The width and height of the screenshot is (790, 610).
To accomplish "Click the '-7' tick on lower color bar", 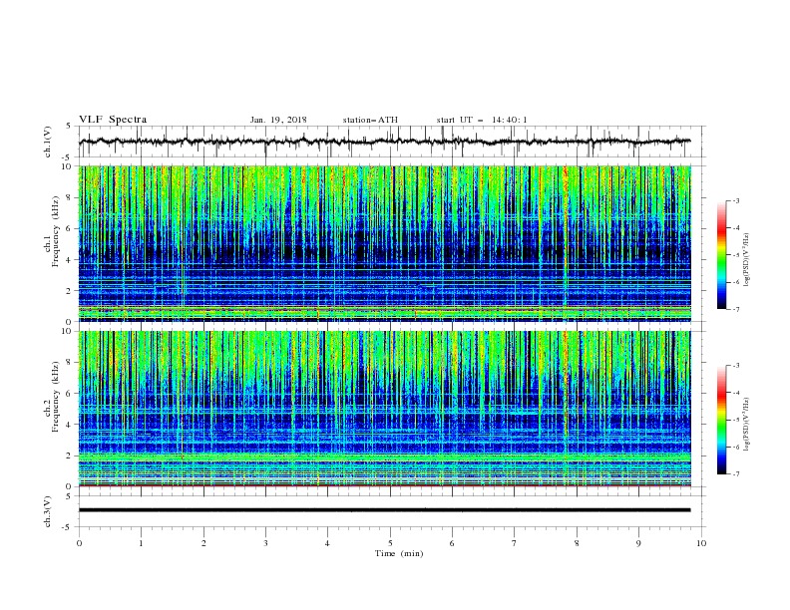I will click(735, 474).
